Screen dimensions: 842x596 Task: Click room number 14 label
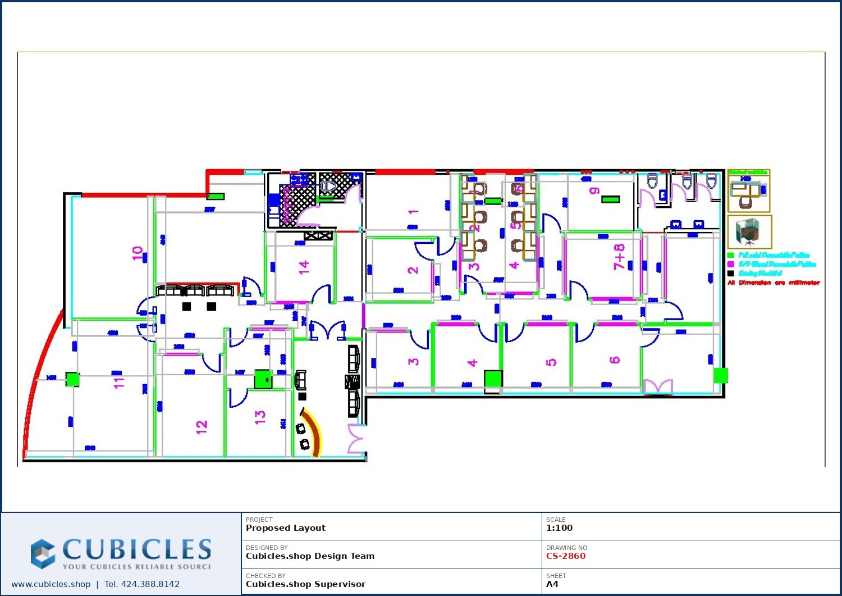304,267
